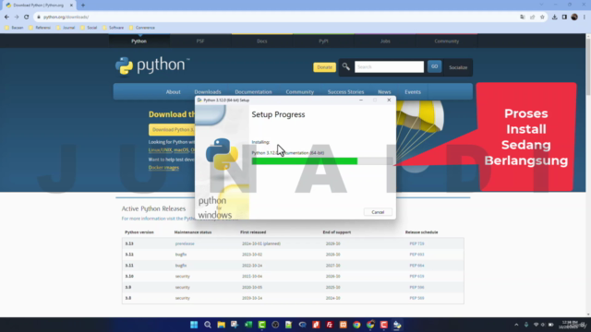Select the Docs top meta tab
Image resolution: width=591 pixels, height=332 pixels.
262,41
